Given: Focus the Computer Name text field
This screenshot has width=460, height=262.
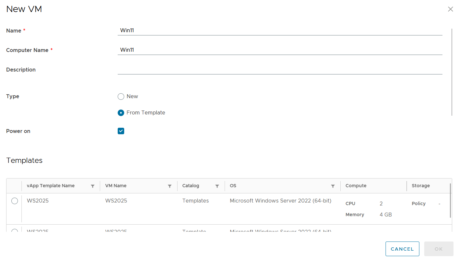Looking at the screenshot, I should click(x=280, y=50).
